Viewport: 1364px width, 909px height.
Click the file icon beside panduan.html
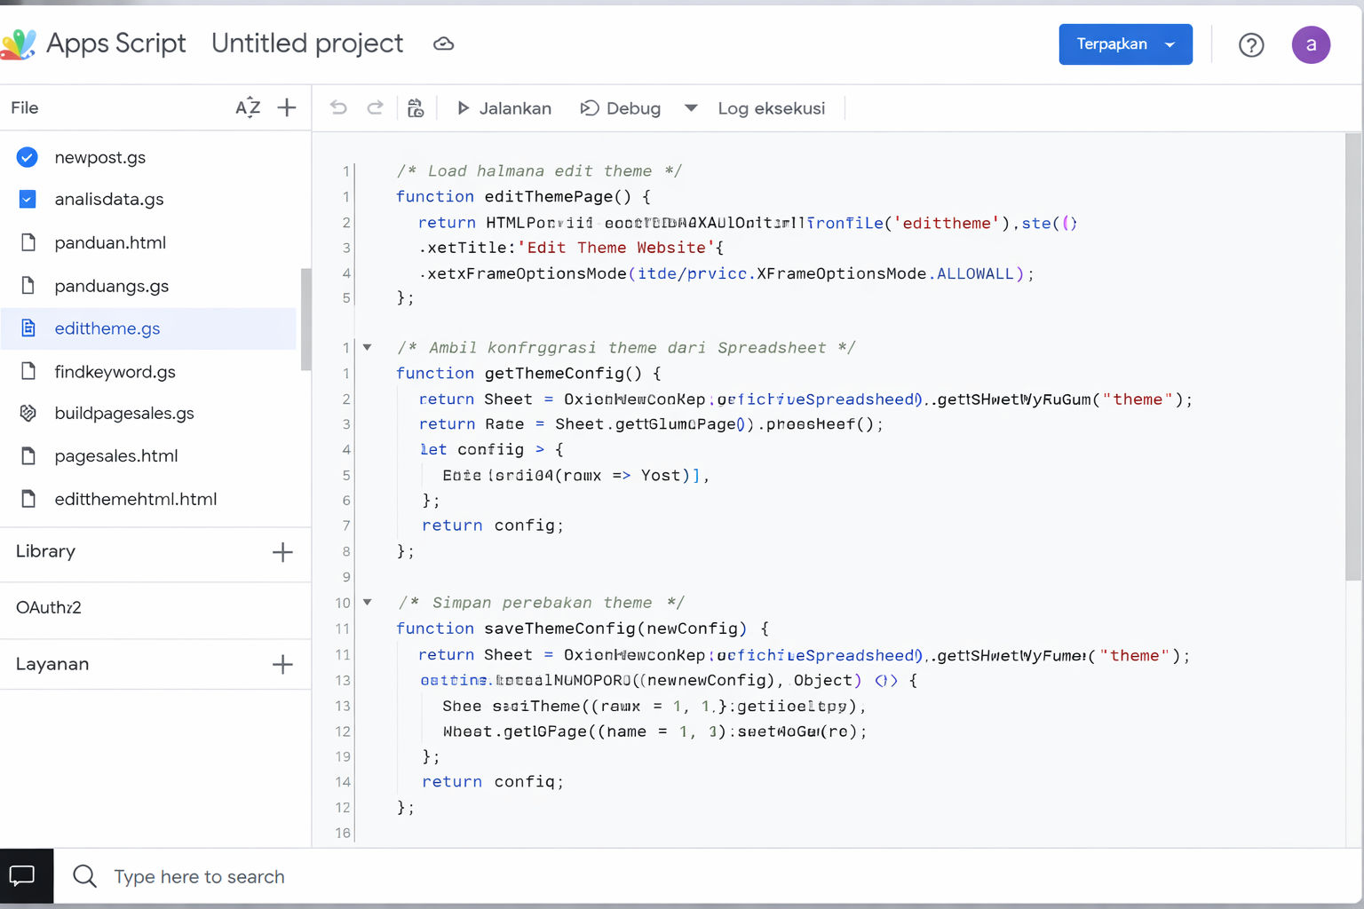28,242
